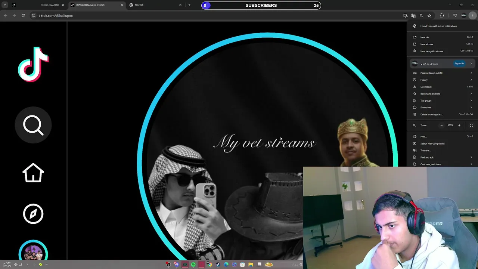Select Translate... from the menu
The width and height of the screenshot is (478, 269).
click(443, 151)
